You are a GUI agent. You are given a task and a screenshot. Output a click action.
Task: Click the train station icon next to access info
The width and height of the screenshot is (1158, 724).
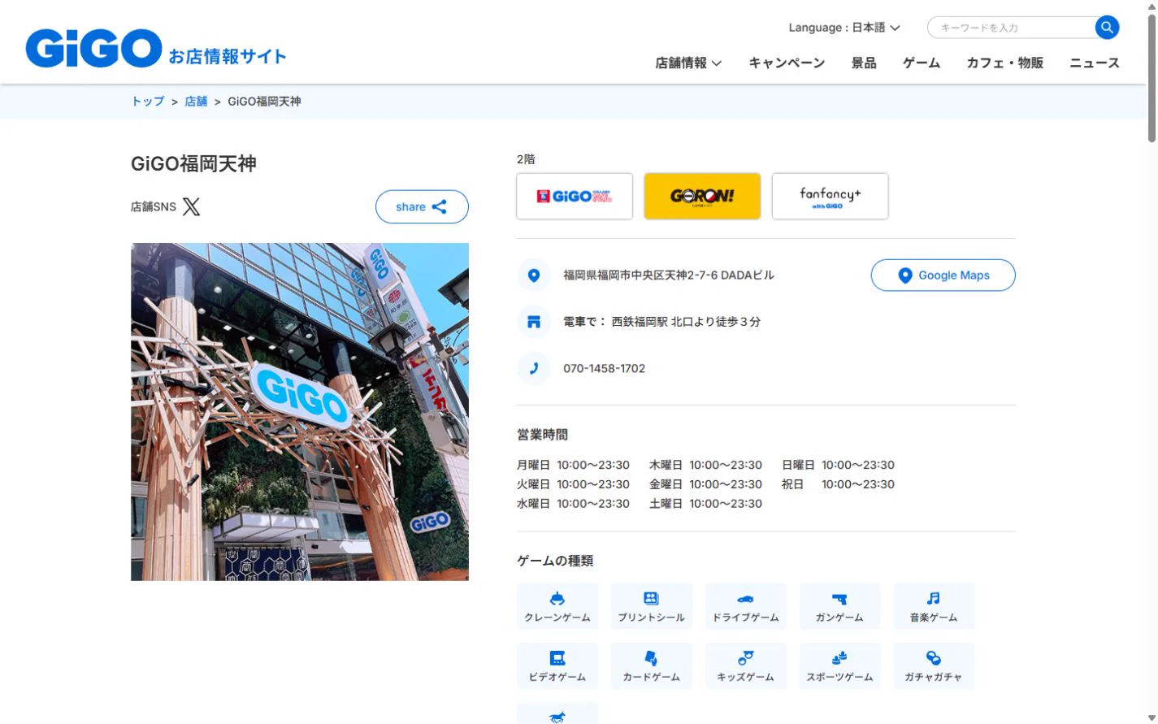coord(534,322)
